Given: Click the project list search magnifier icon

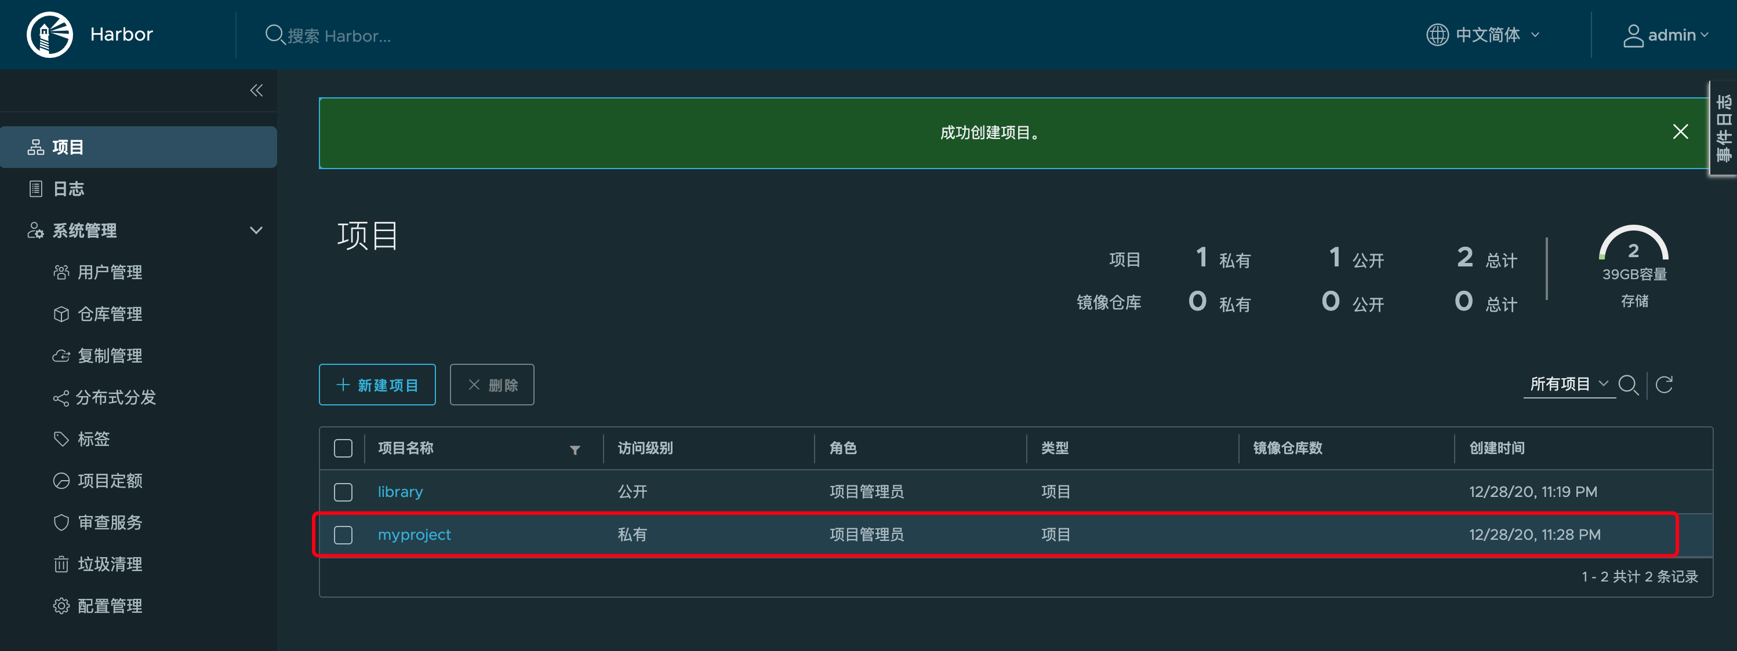Looking at the screenshot, I should click(1628, 385).
